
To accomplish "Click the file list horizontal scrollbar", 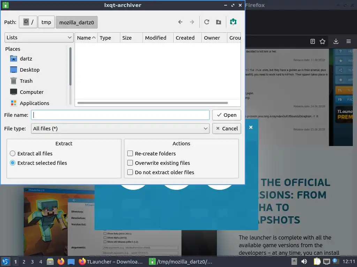I will pyautogui.click(x=153, y=103).
